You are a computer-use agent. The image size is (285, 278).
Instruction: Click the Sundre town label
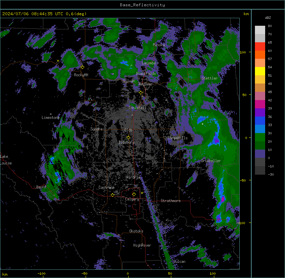point(97,129)
